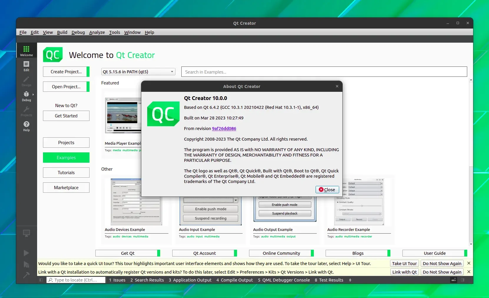
Task: Click the Run play button icon
Action: tap(26, 253)
